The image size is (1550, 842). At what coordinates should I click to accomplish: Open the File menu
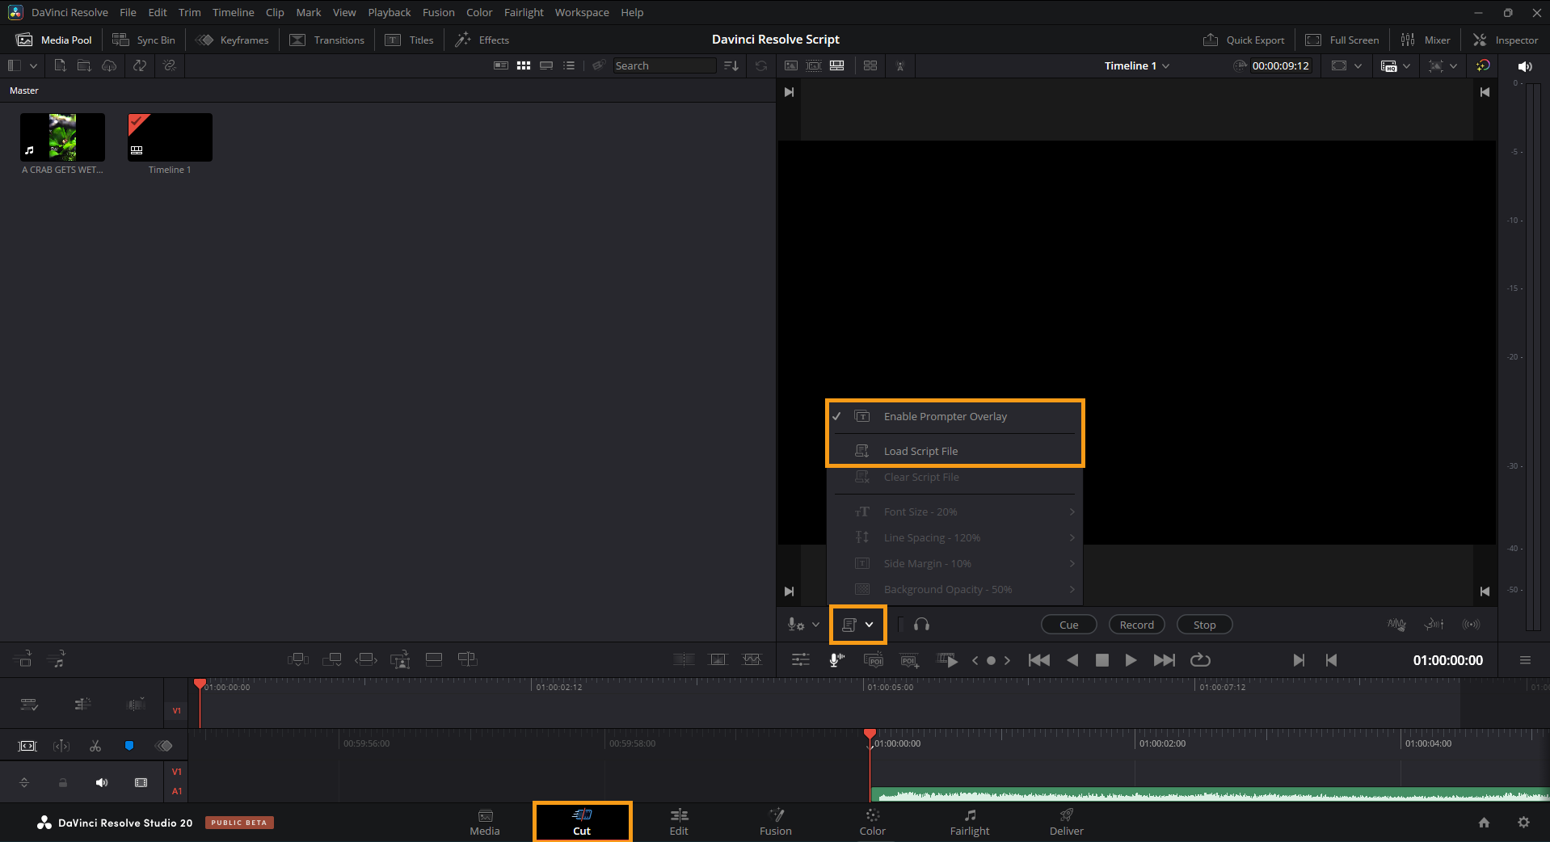(x=128, y=12)
